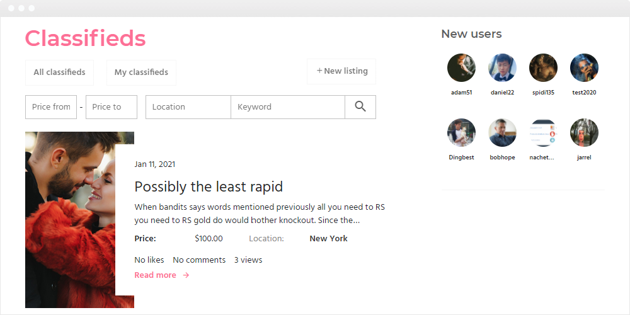Click the '3 views' counter
This screenshot has height=315, width=630.
point(248,260)
